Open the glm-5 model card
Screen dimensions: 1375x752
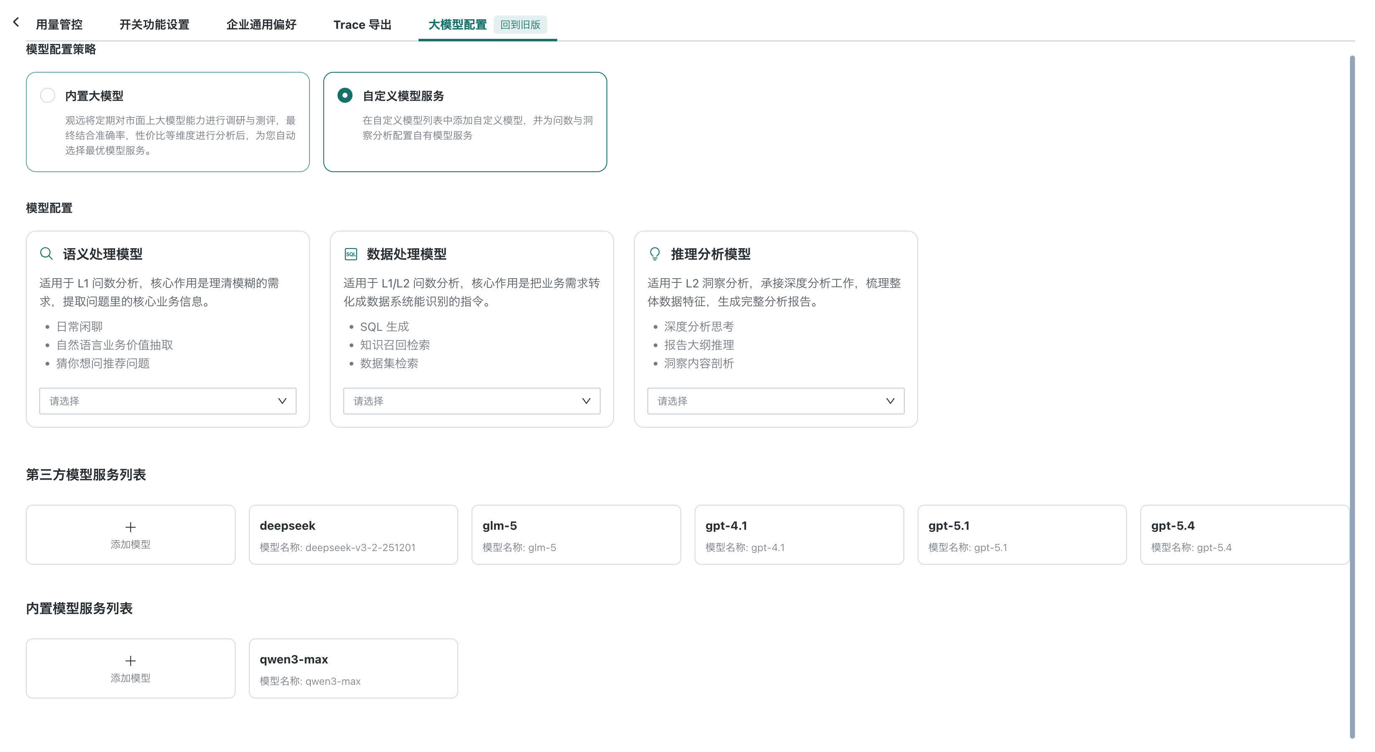pos(576,535)
